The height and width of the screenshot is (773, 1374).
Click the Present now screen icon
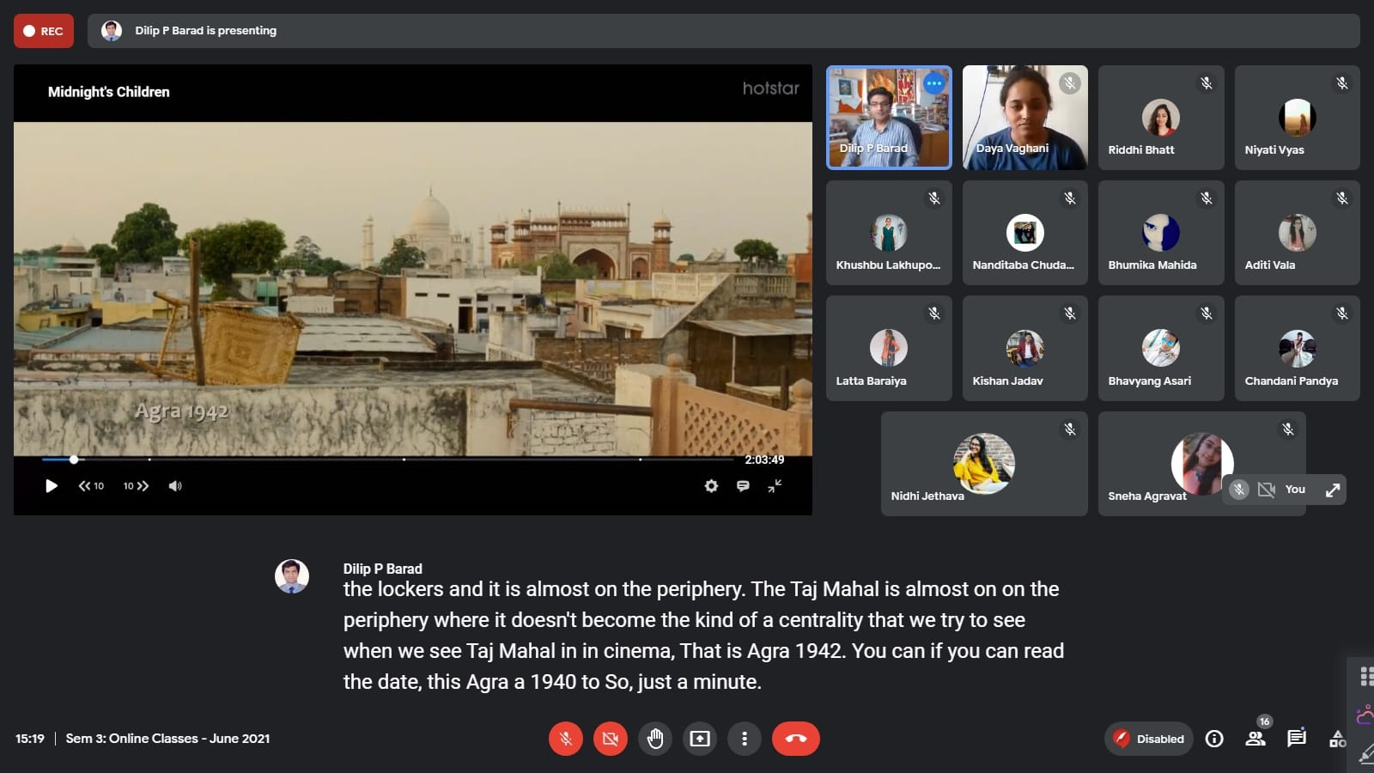(700, 739)
